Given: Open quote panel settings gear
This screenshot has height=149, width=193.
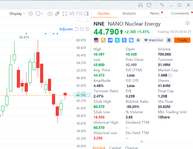Looking at the screenshot, I should point(187,23).
